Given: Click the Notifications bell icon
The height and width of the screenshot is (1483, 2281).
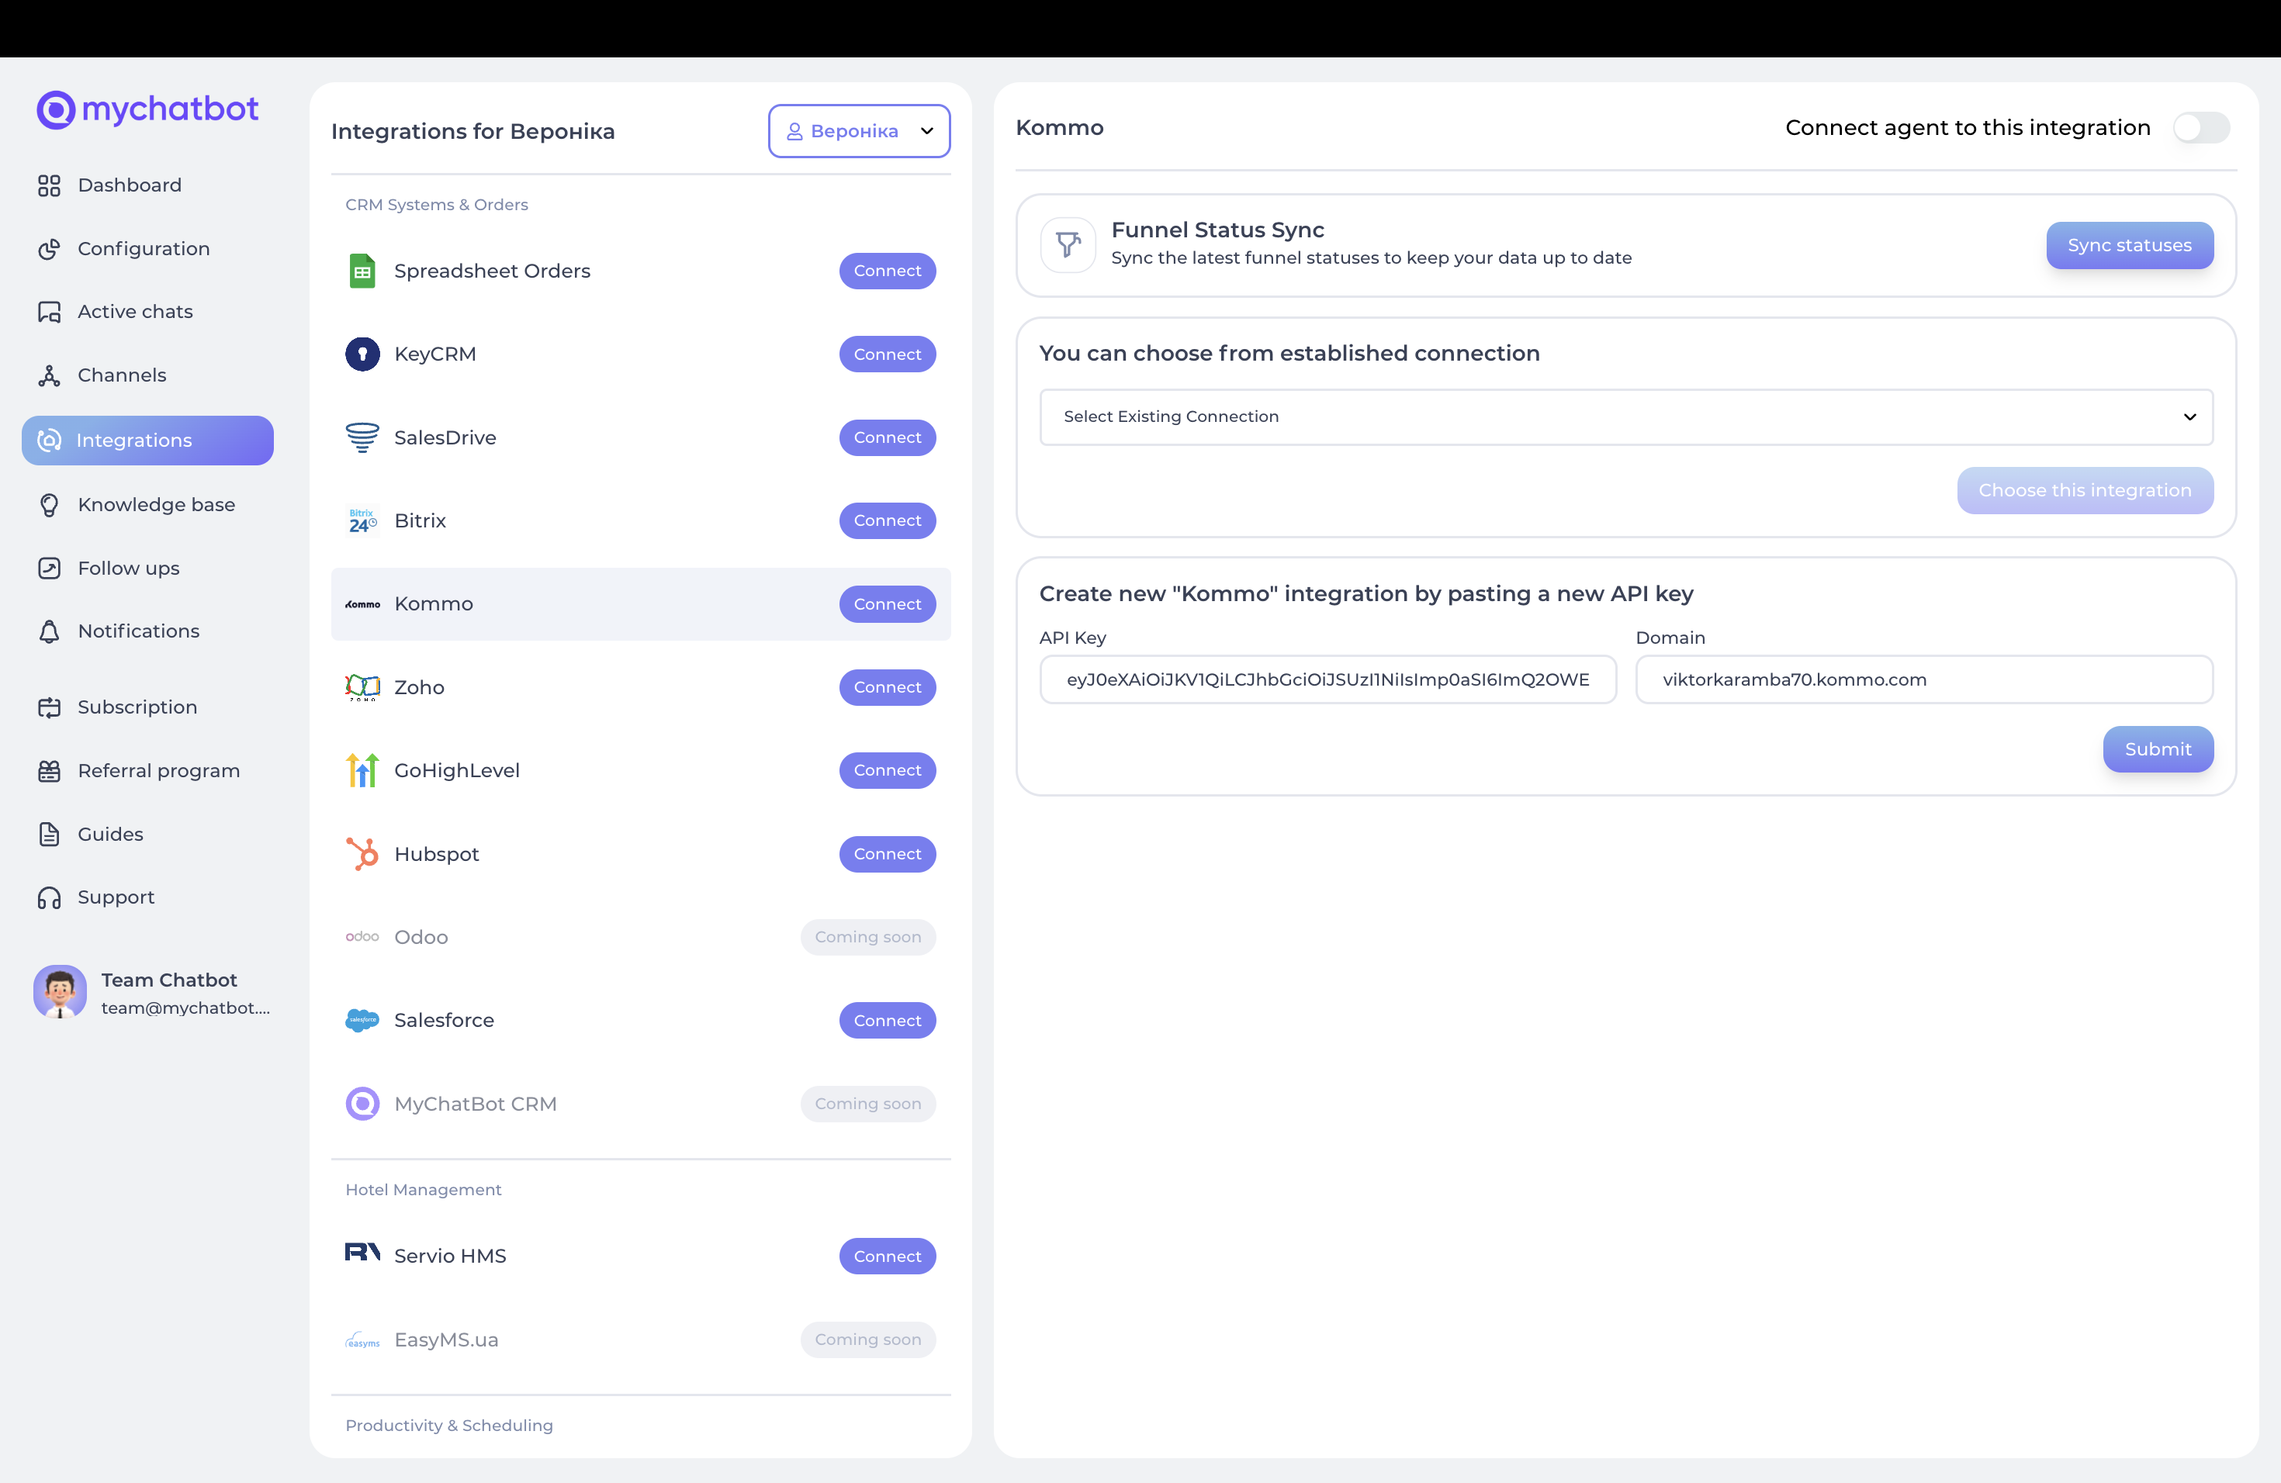Looking at the screenshot, I should [49, 631].
